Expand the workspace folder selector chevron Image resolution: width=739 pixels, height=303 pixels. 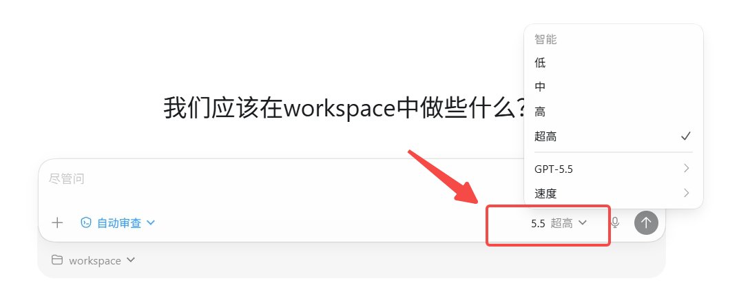click(x=131, y=260)
